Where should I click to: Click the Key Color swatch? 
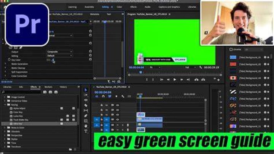49,60
